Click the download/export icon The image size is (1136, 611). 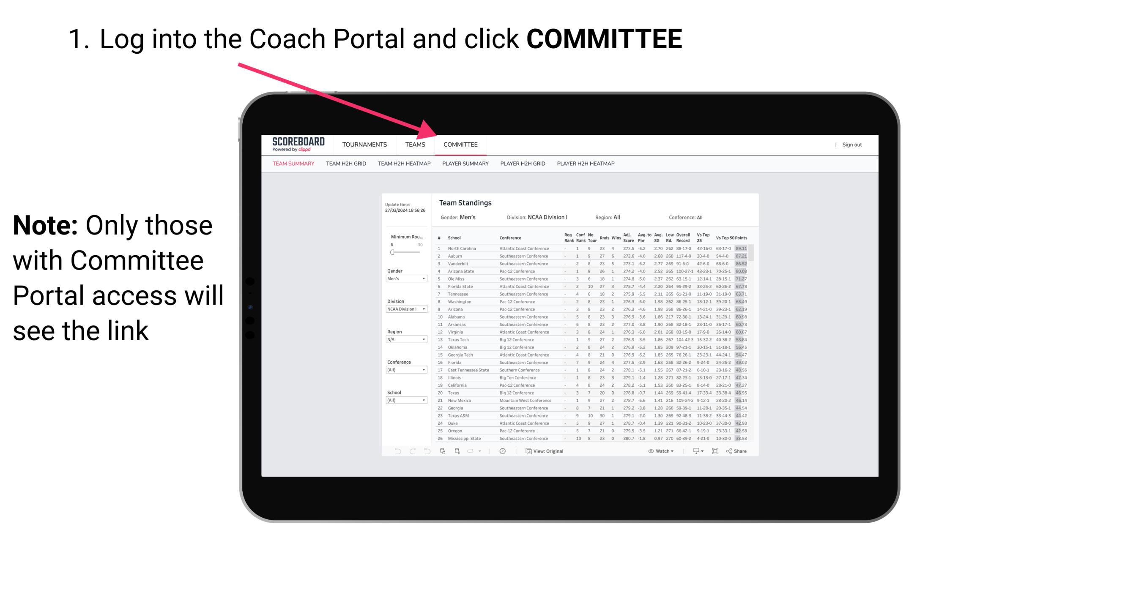click(x=693, y=451)
